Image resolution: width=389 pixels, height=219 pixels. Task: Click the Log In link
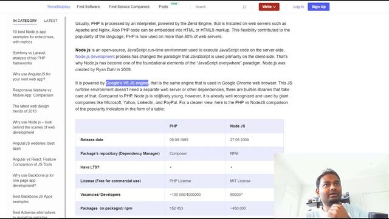pos(298,7)
